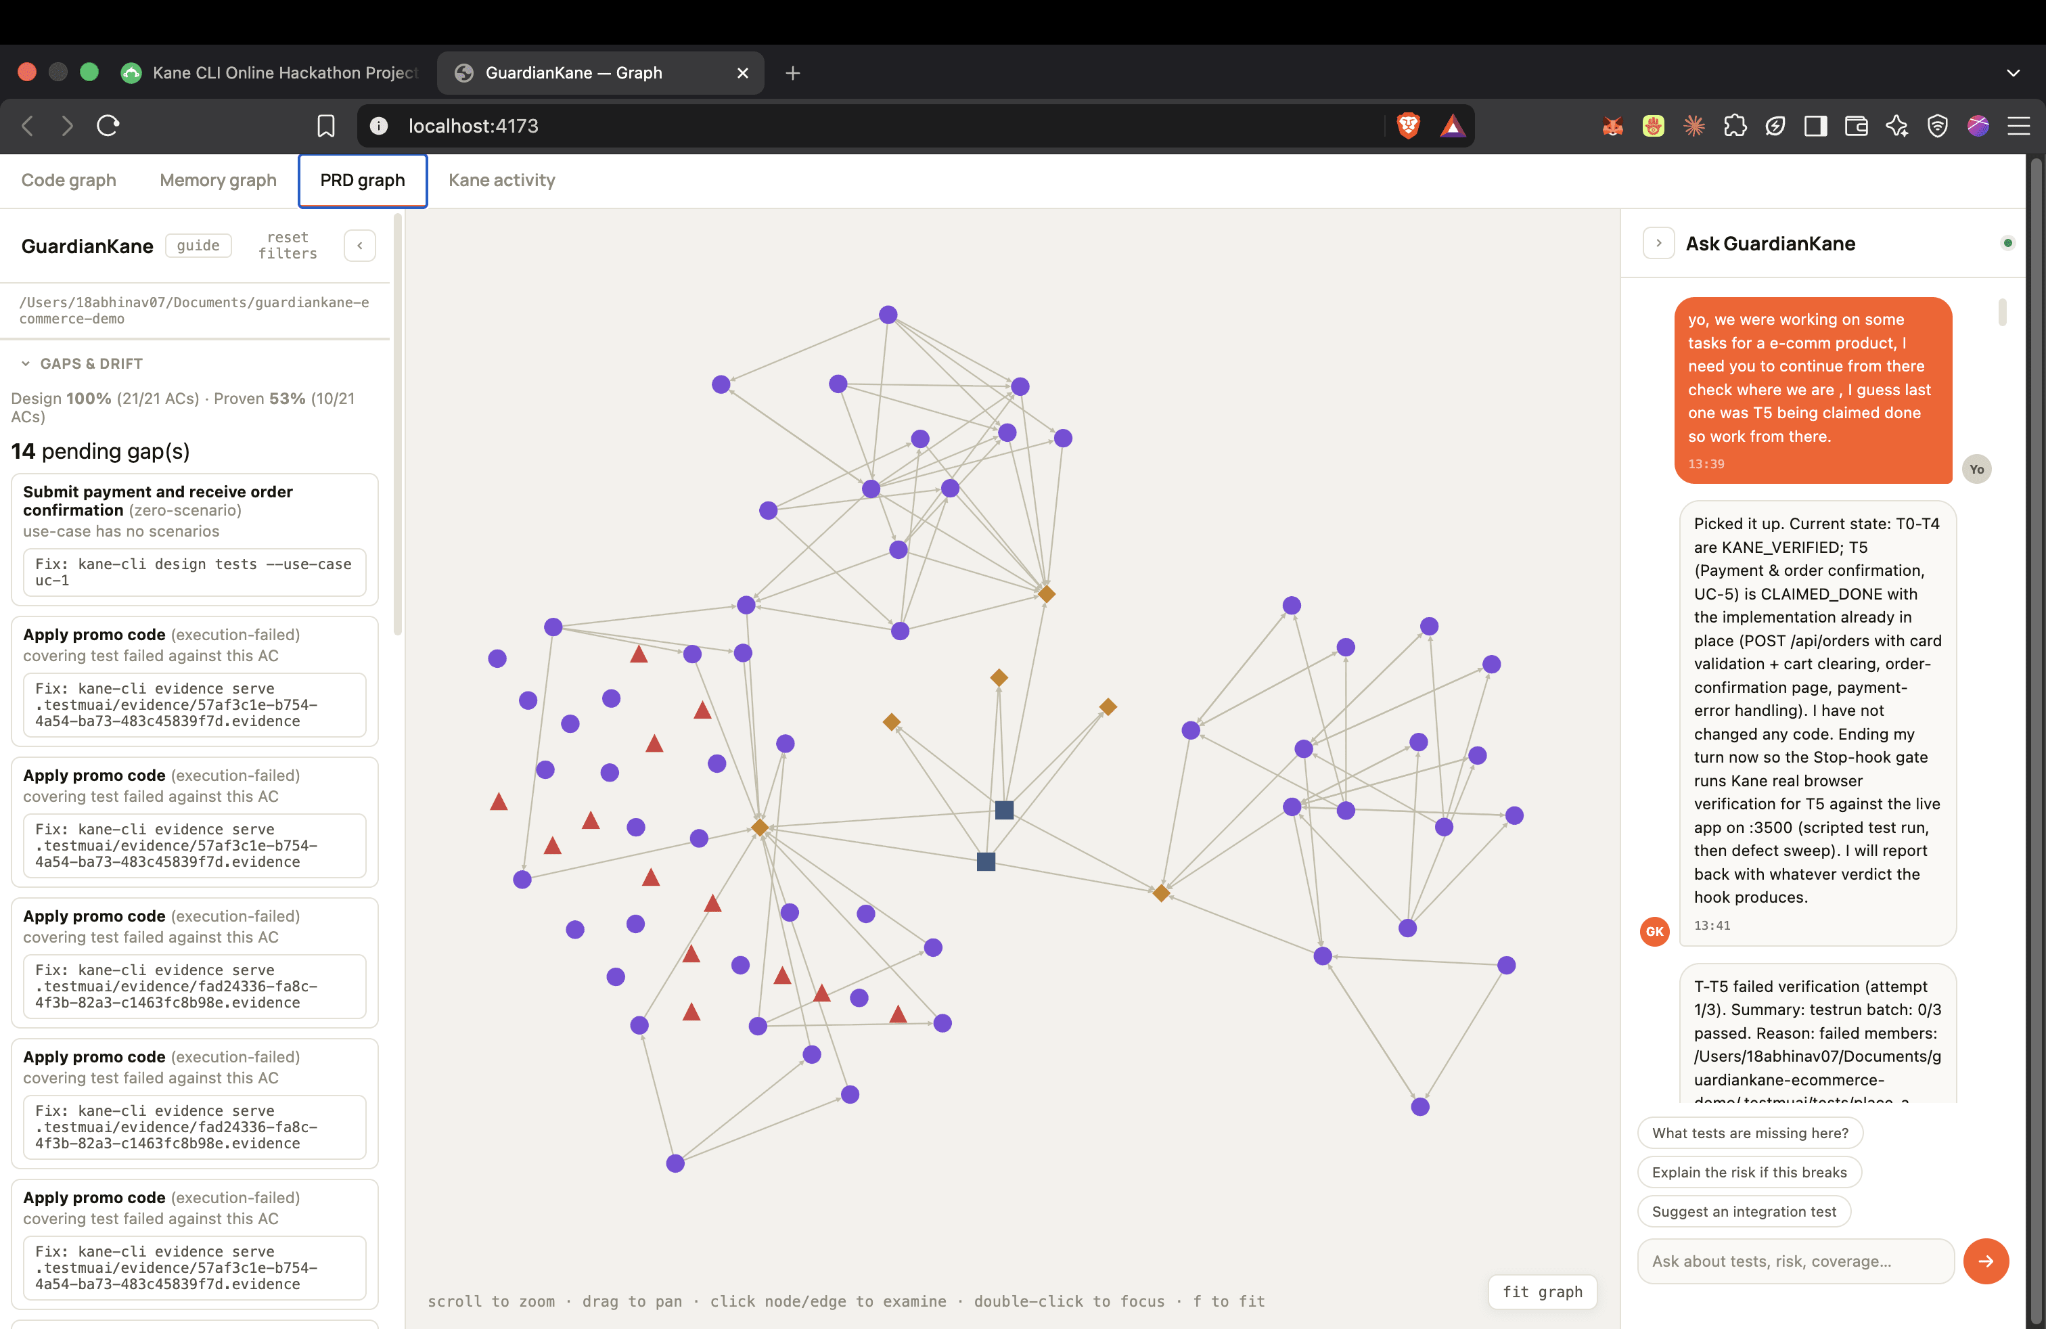
Task: Click the '14 pending gap(s)' heading
Action: 101,451
